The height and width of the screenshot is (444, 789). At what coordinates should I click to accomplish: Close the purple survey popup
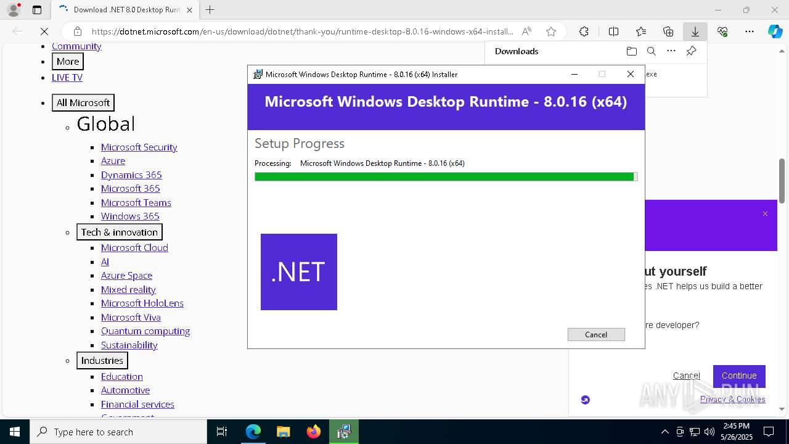[765, 213]
